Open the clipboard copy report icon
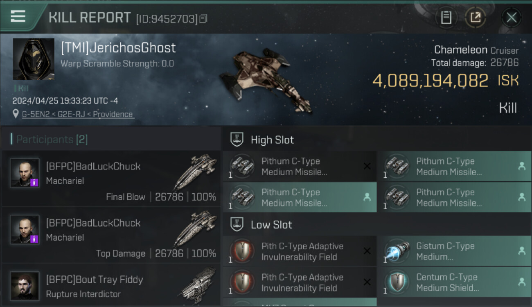 (x=446, y=18)
